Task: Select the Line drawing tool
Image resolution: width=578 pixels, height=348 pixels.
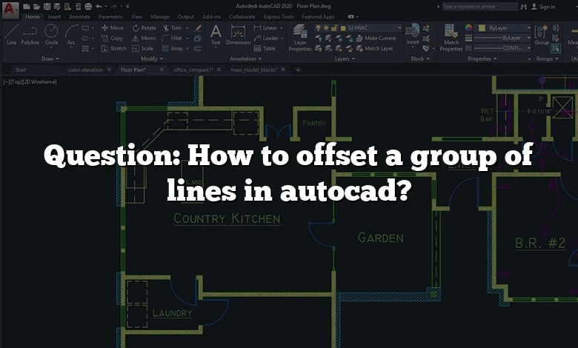Action: [x=11, y=34]
